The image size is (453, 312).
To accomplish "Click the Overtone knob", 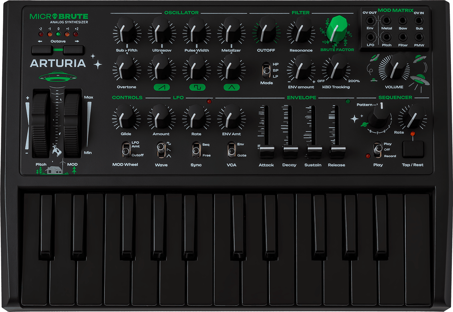I will pos(127,68).
